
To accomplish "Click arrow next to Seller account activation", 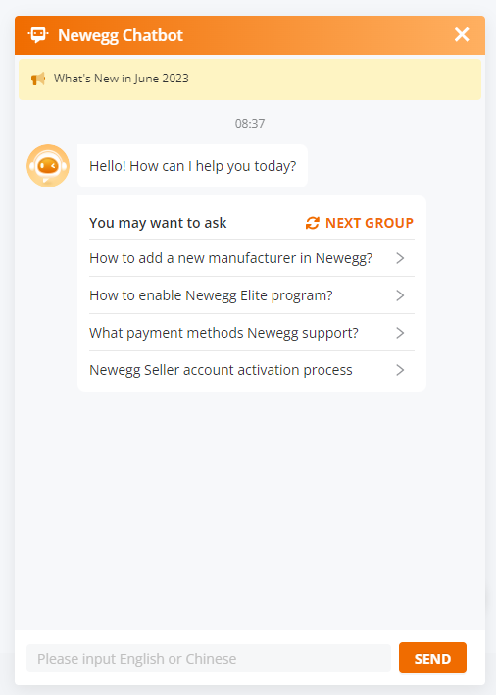I will click(400, 370).
